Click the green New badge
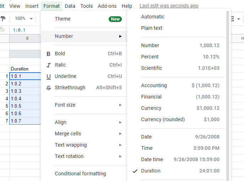Viewport: 244px width, 181px height. (x=115, y=19)
